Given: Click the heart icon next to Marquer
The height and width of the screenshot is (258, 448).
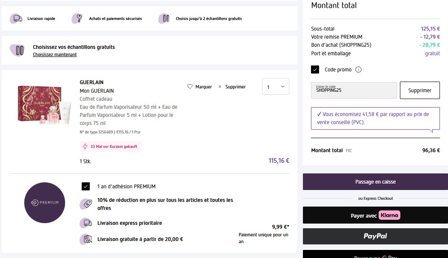Looking at the screenshot, I should pyautogui.click(x=190, y=87).
